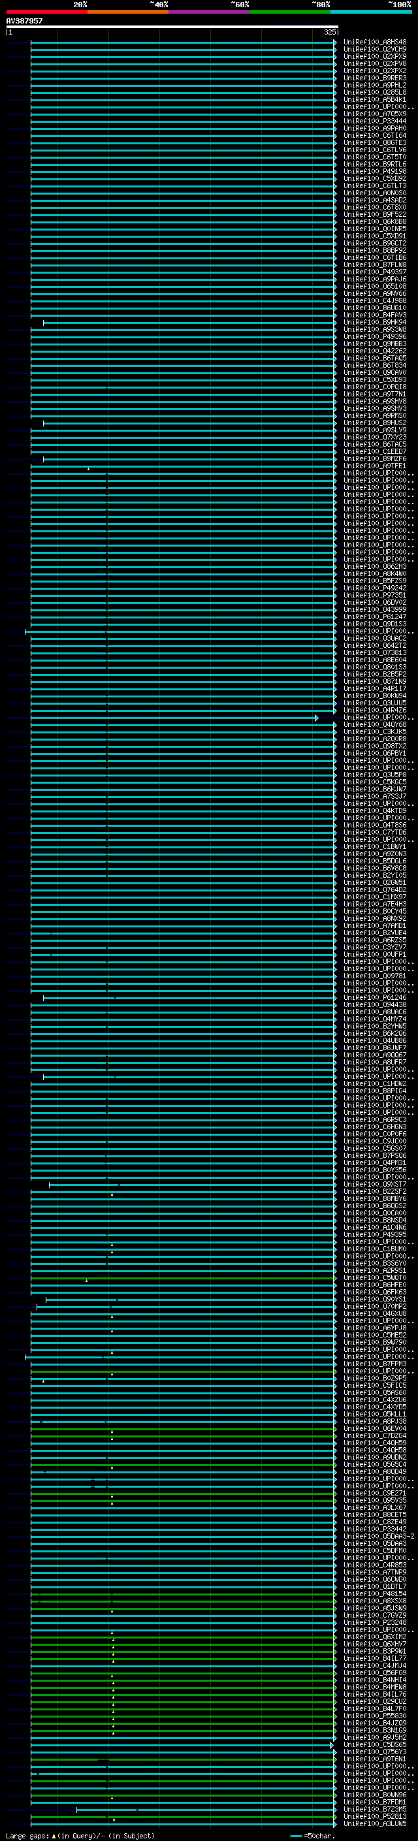Click the 'Large gaps' legend text

[27, 1836]
